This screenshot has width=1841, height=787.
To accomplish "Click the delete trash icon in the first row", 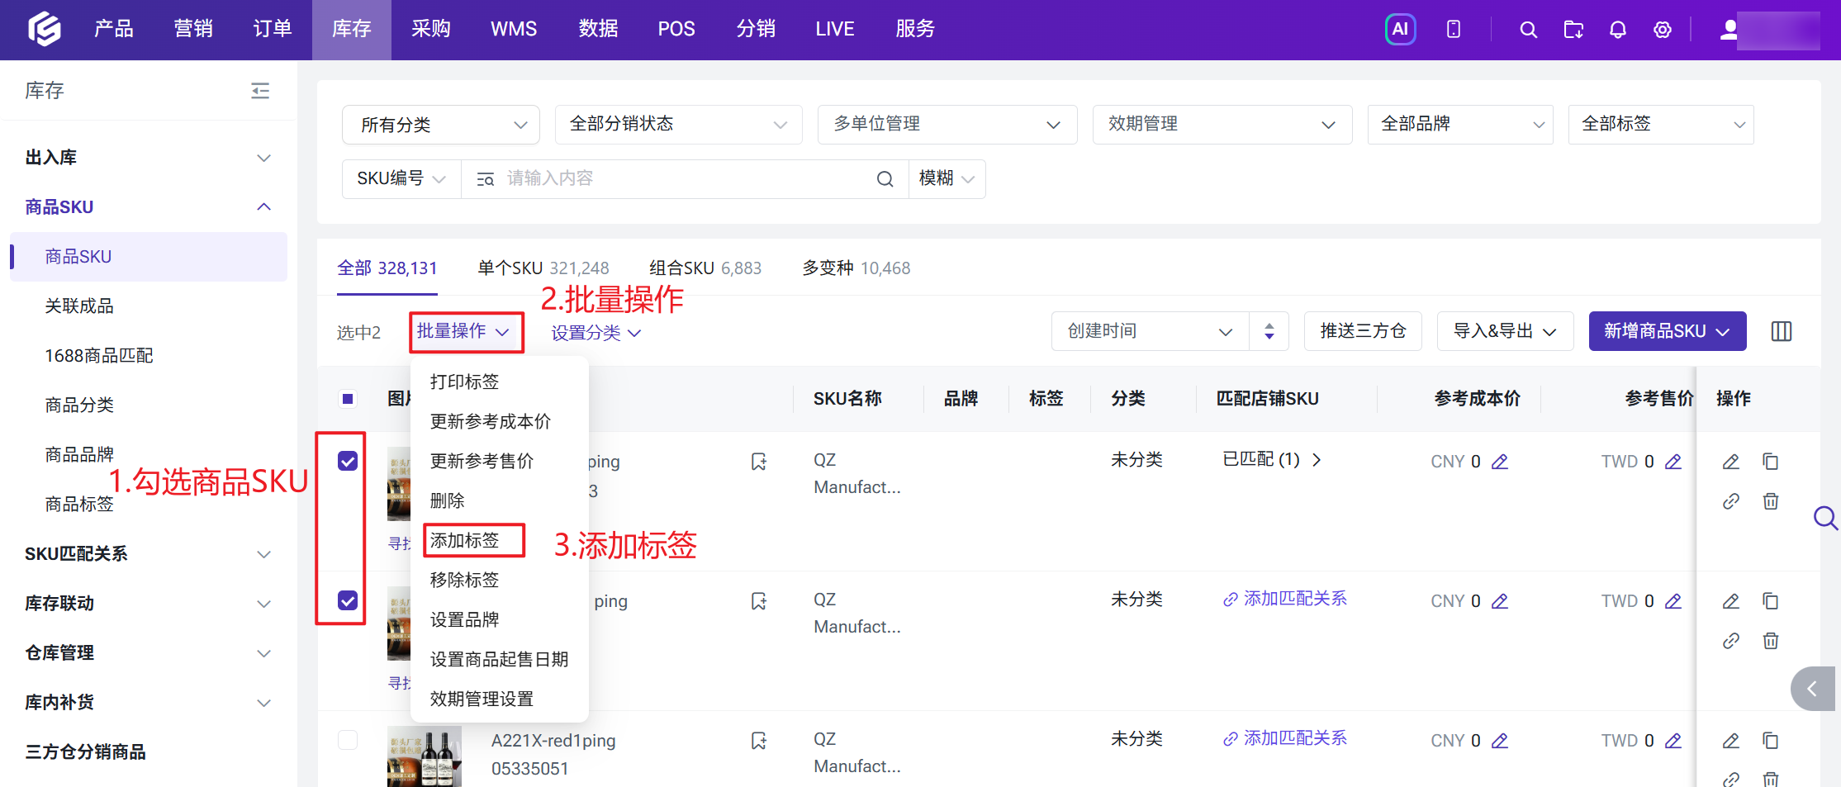I will click(x=1771, y=501).
